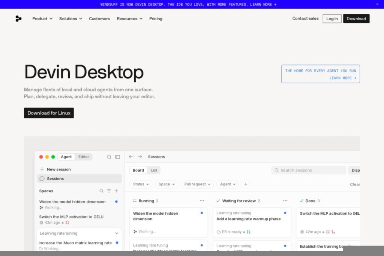Open the Space filter dropdown
Screen dimensions: 384x256
point(166,184)
